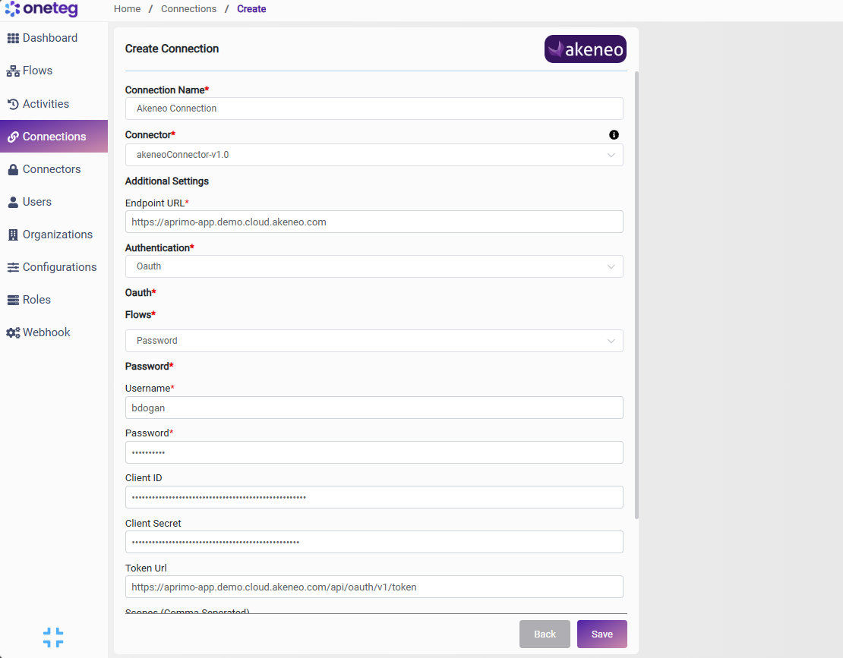Focus the Connection Name input field
The height and width of the screenshot is (658, 843).
coord(374,109)
